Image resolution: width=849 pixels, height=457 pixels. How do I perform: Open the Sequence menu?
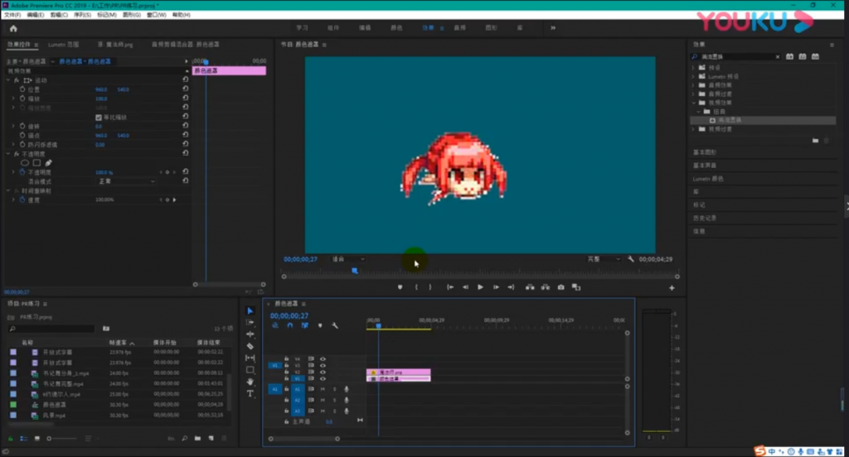pos(82,15)
